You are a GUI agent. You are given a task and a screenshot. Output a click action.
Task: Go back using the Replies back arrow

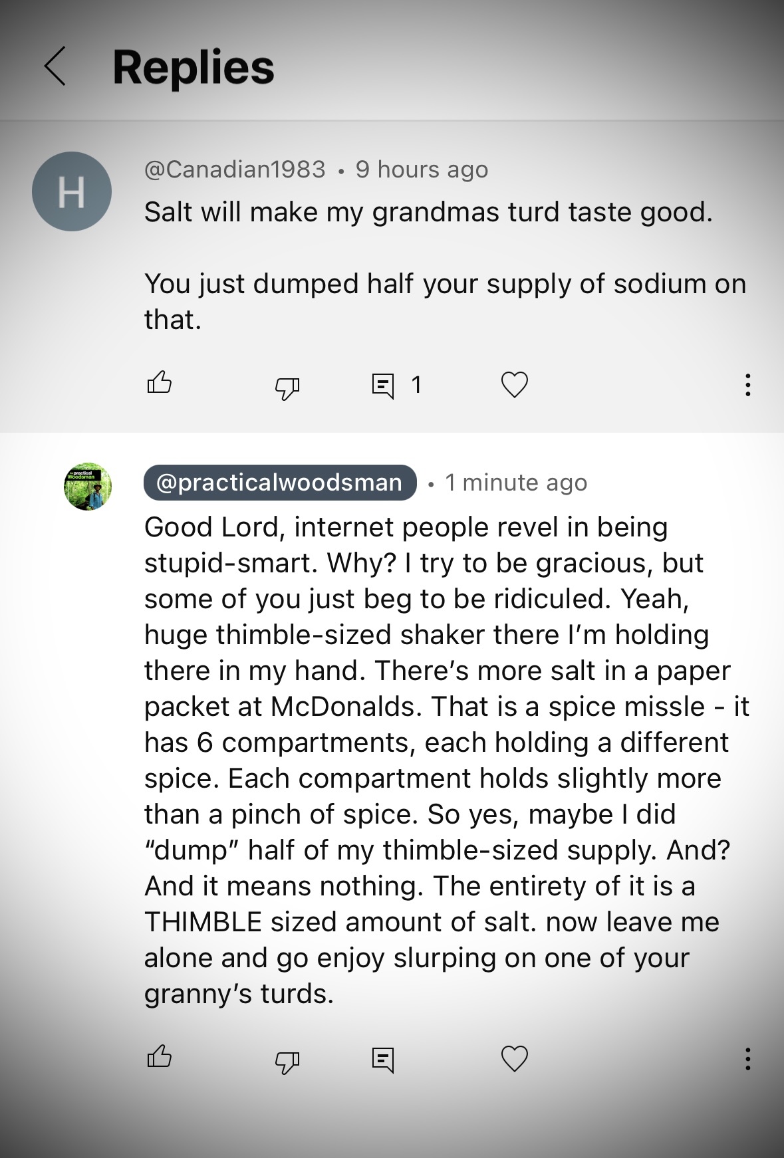[55, 66]
